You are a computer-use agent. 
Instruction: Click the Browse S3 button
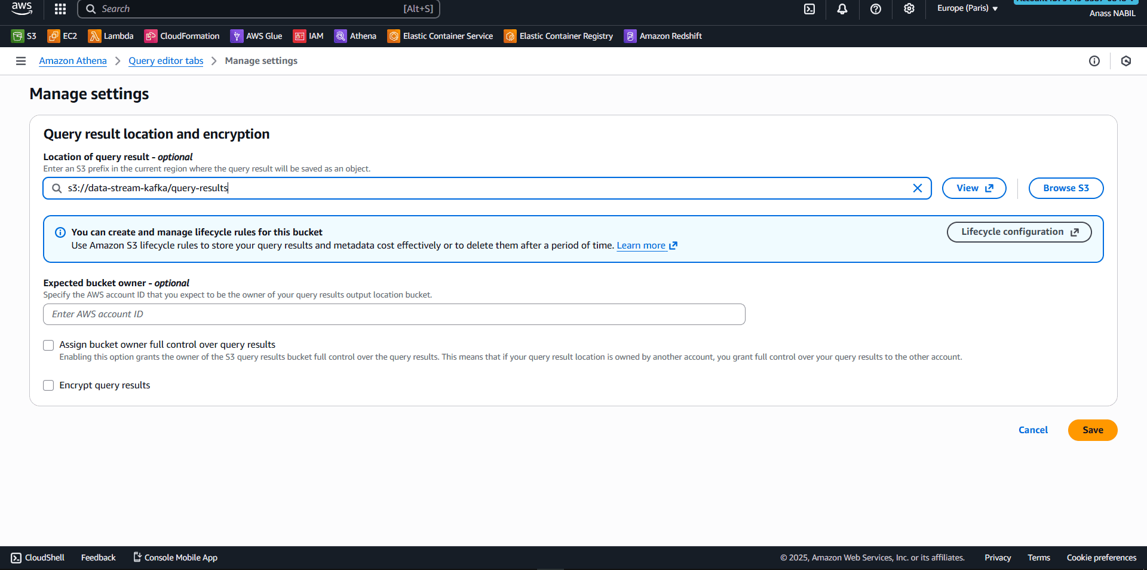tap(1066, 188)
